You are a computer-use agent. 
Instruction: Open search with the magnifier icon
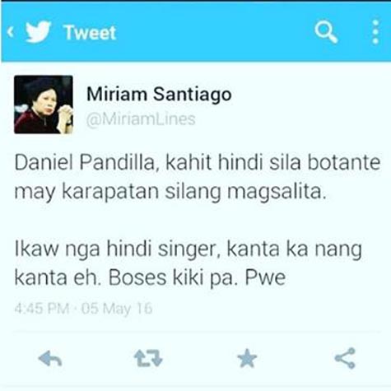[x=326, y=31]
